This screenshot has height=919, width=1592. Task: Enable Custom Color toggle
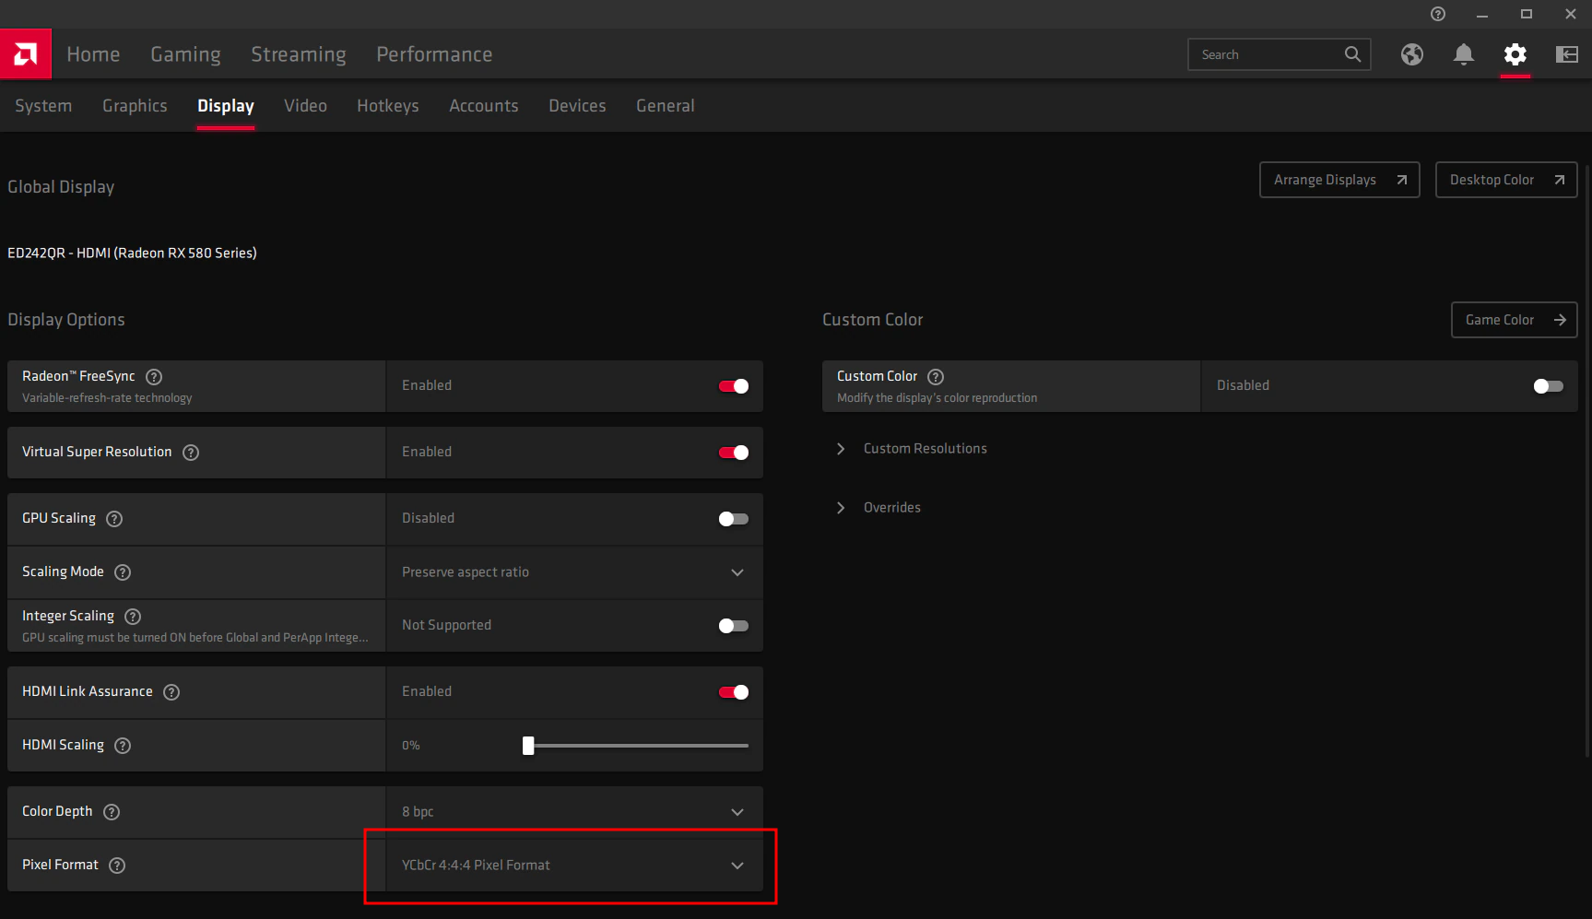1549,386
